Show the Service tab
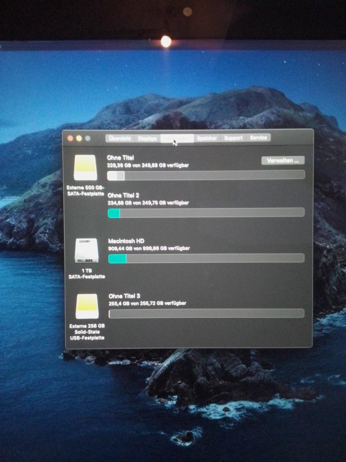This screenshot has height=462, width=346. pyautogui.click(x=258, y=139)
